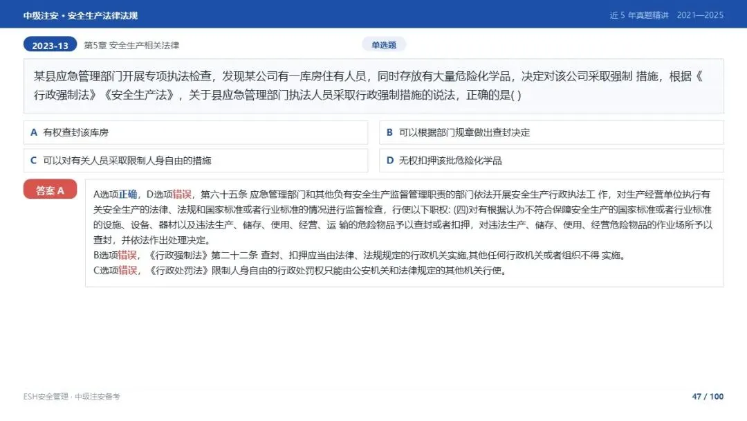The height and width of the screenshot is (421, 747).
Task: Click explanation line starting C选项错误
Action: (299, 270)
